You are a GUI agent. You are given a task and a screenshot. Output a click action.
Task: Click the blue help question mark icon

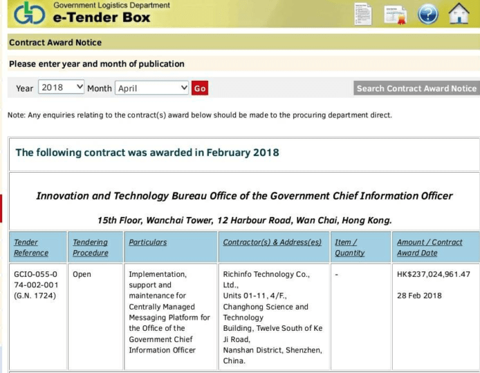point(427,15)
